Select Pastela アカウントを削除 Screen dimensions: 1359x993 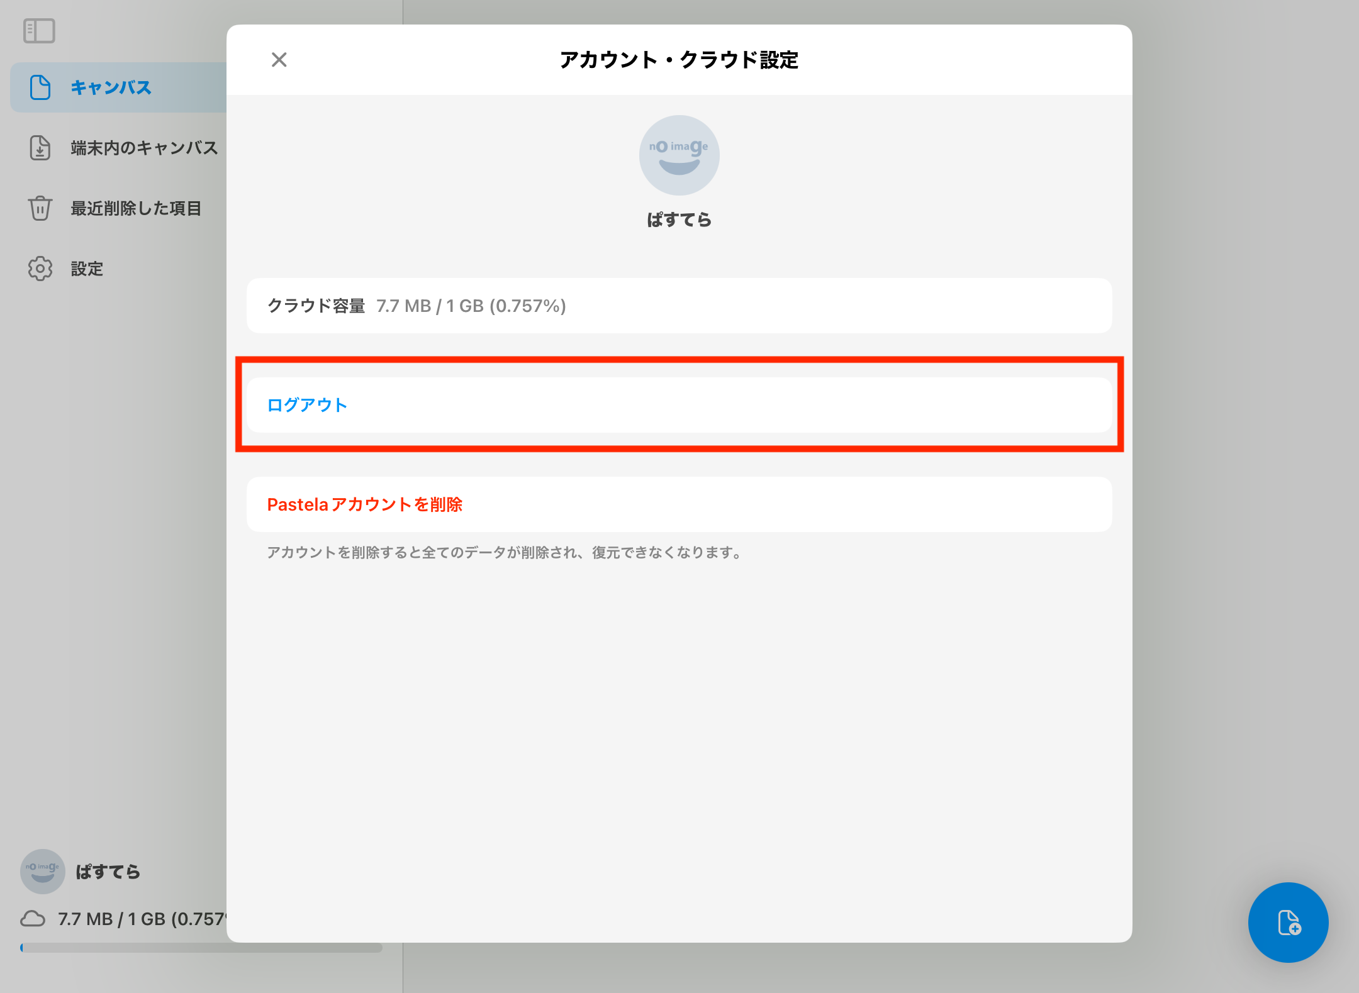(x=365, y=504)
